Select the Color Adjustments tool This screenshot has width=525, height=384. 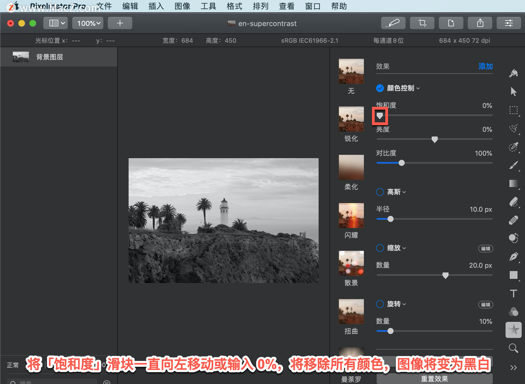(513, 238)
